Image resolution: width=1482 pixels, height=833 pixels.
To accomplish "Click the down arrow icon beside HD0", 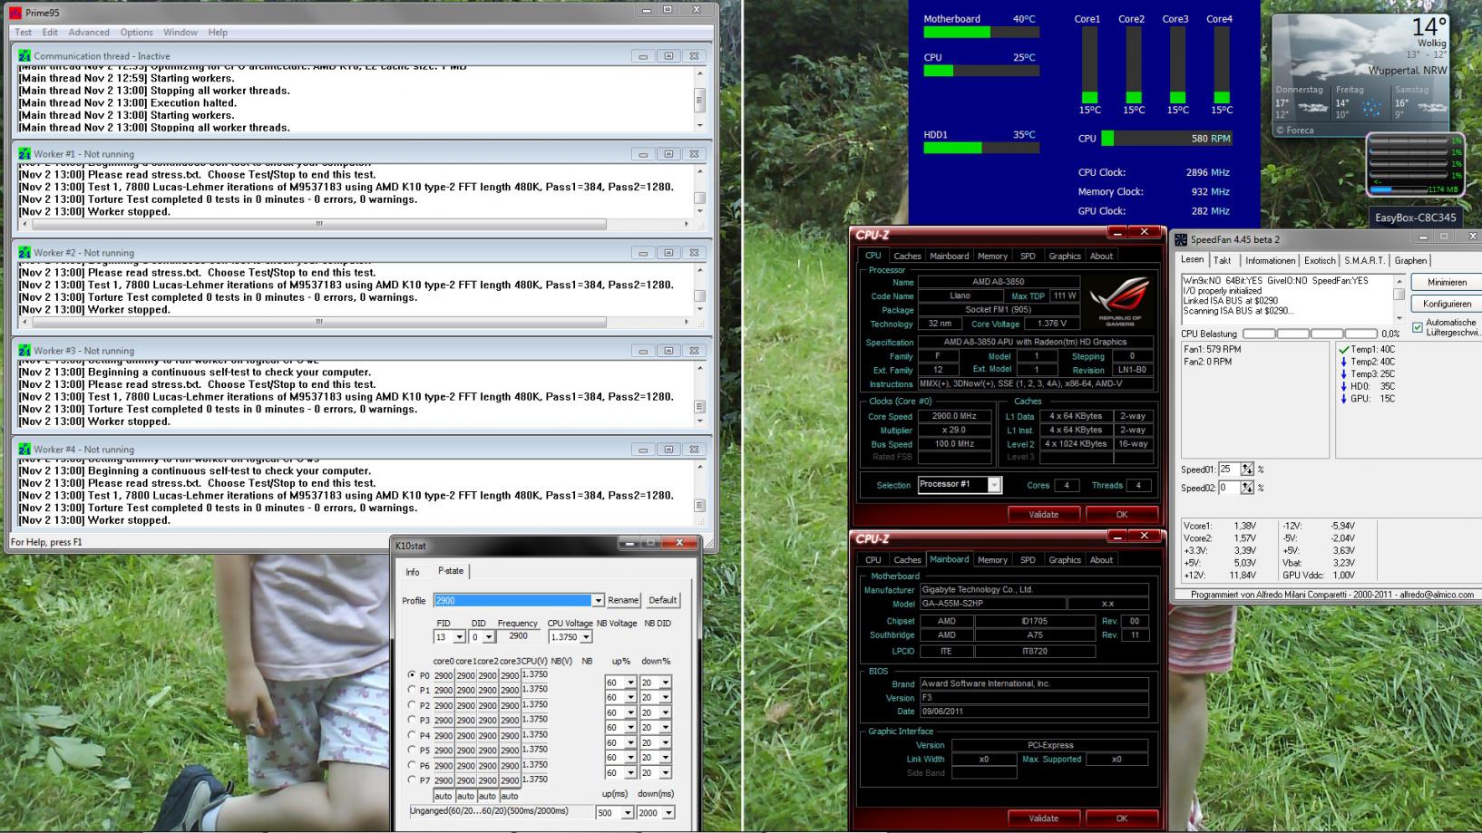I will click(1344, 386).
